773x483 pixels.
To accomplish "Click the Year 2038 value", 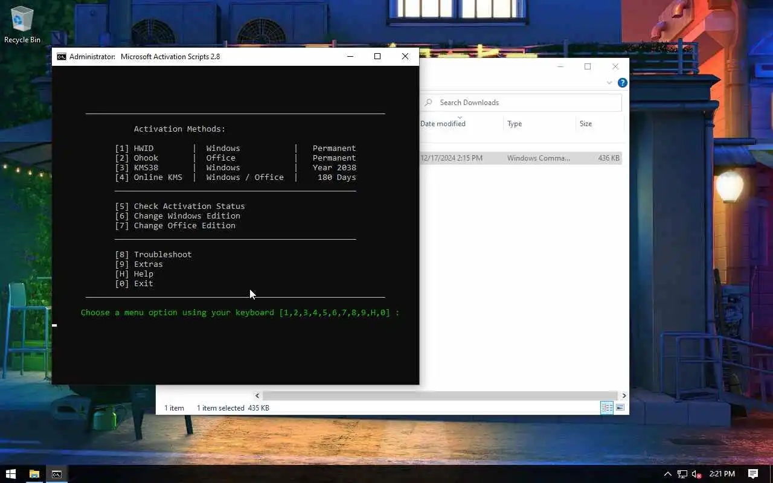I will pyautogui.click(x=334, y=167).
